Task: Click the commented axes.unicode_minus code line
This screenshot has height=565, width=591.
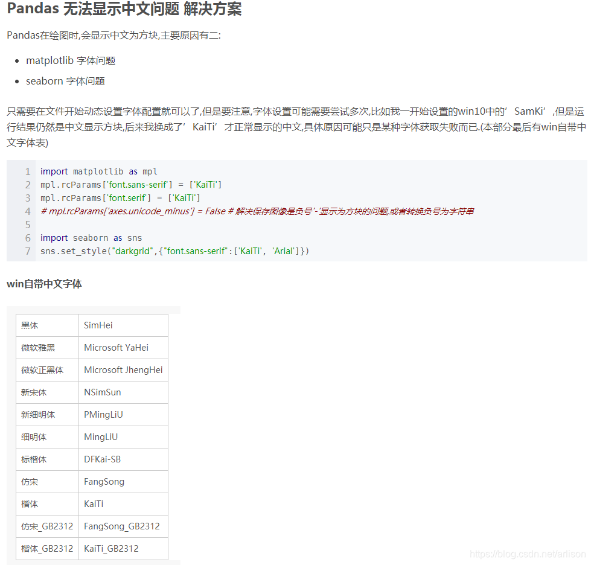Action: 257,211
